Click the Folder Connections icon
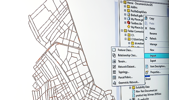169x100 pixels. (125, 31)
